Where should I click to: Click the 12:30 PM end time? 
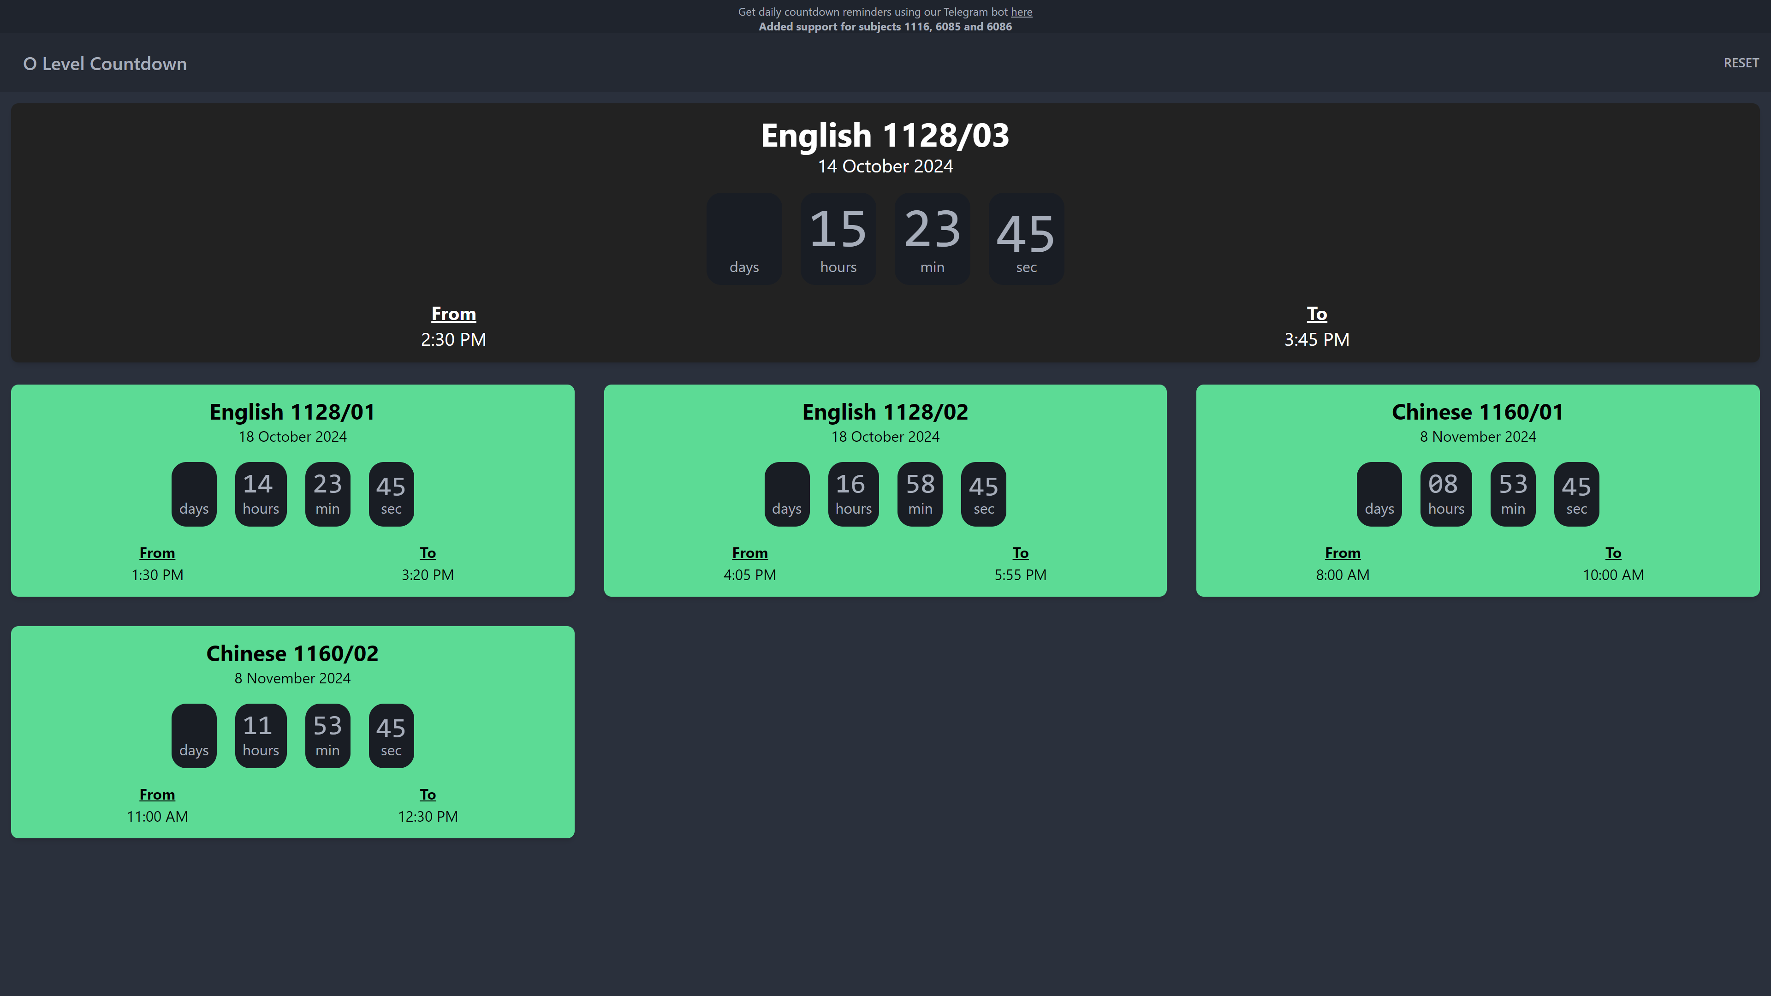(x=428, y=817)
